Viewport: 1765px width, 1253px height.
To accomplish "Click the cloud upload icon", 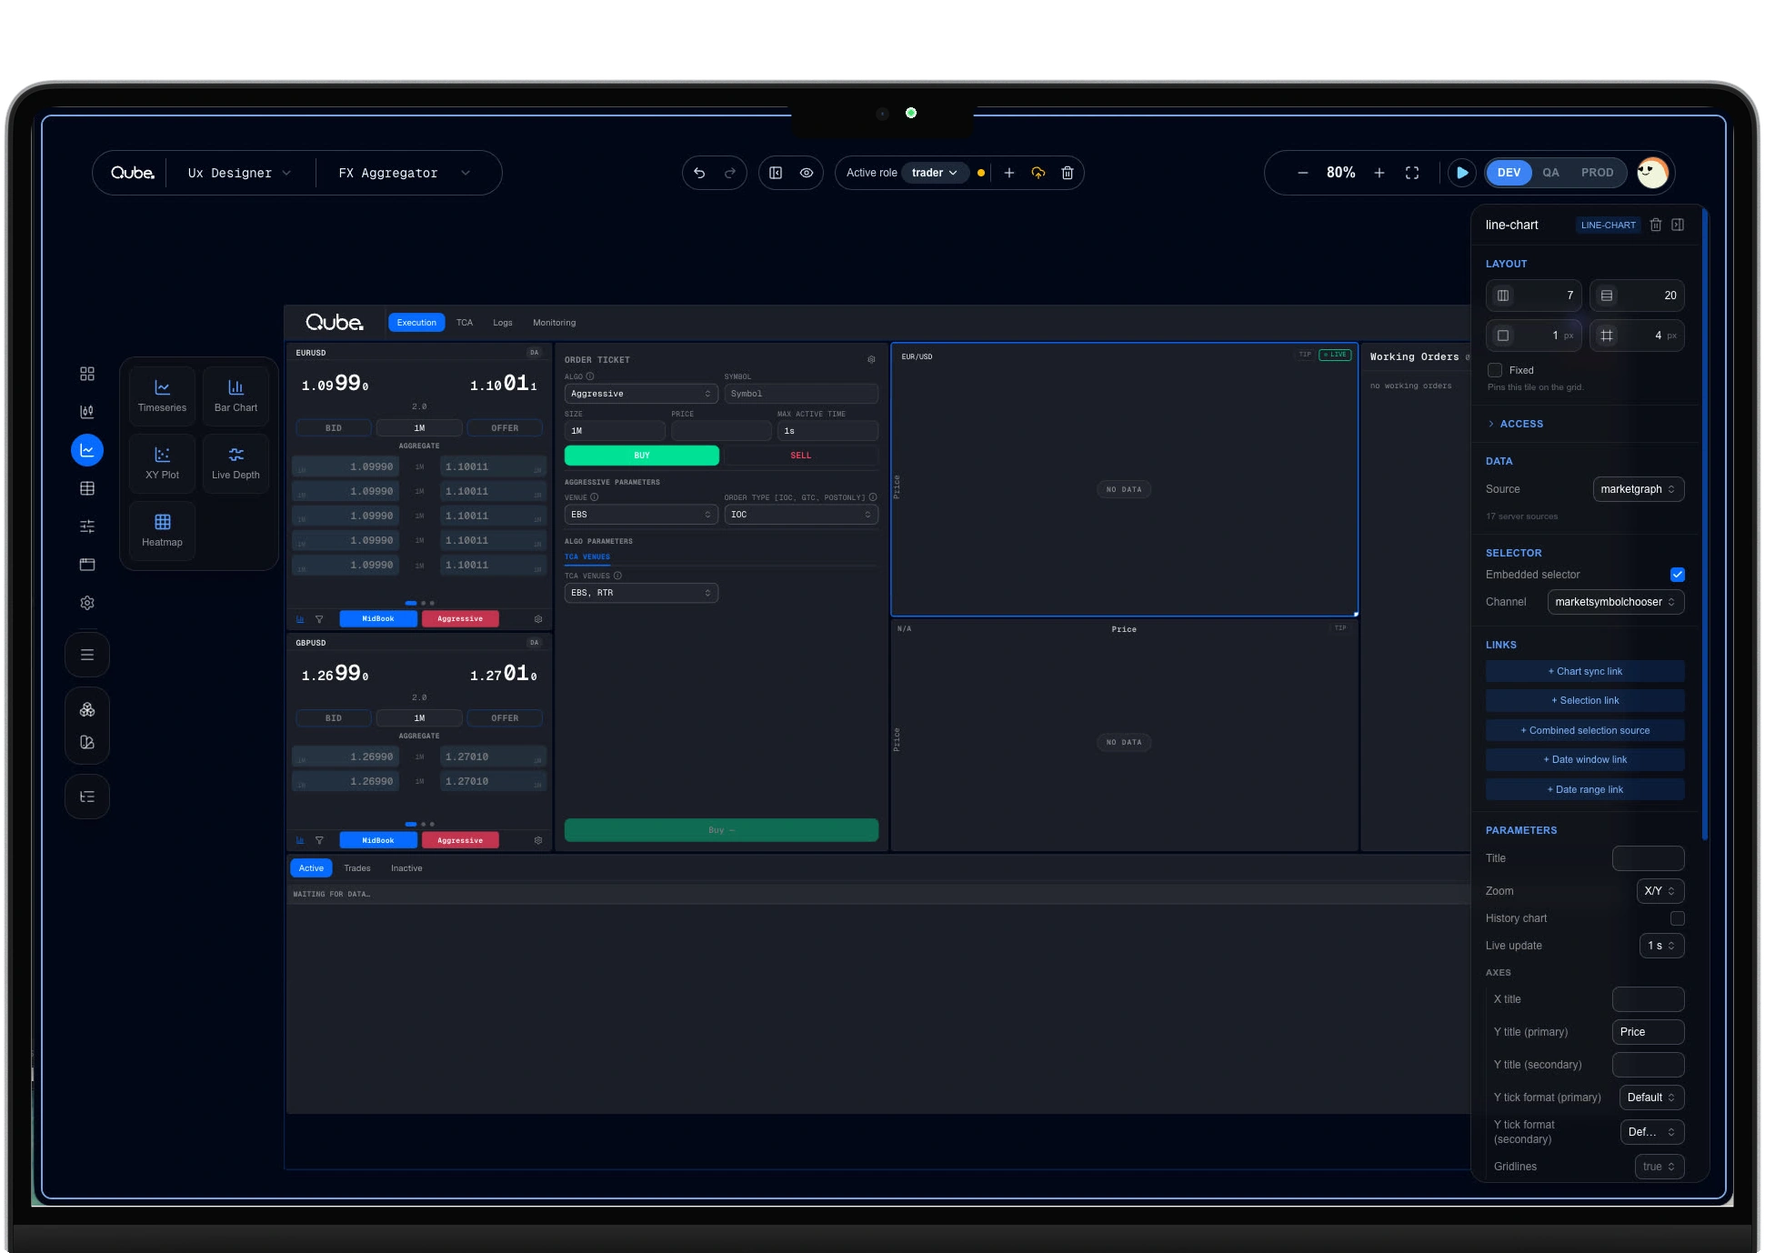I will click(x=1038, y=173).
